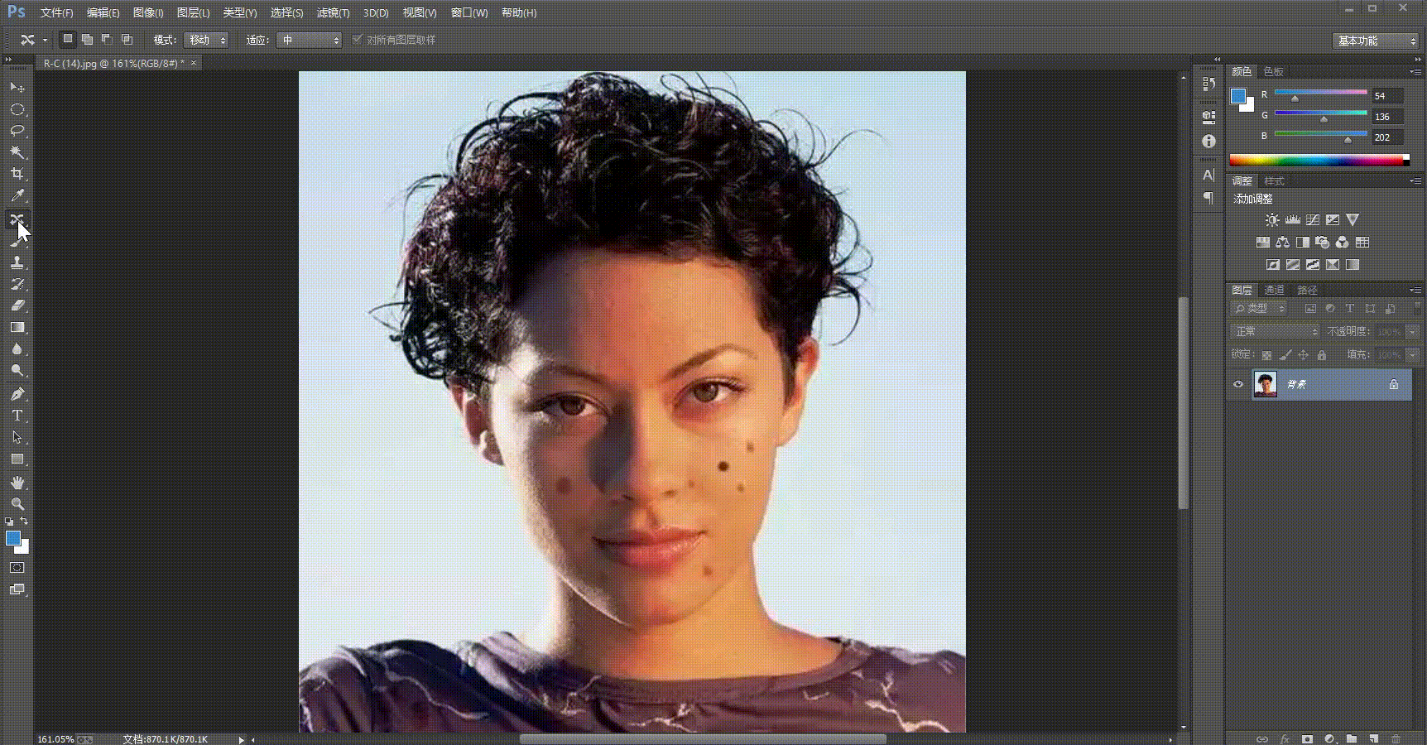This screenshot has width=1427, height=745.
Task: Select the Magic Wand tool
Action: pyautogui.click(x=17, y=152)
